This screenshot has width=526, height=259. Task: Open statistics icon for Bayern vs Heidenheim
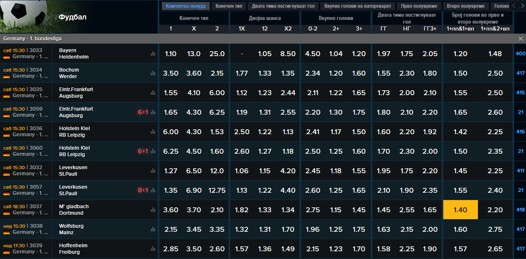[153, 54]
